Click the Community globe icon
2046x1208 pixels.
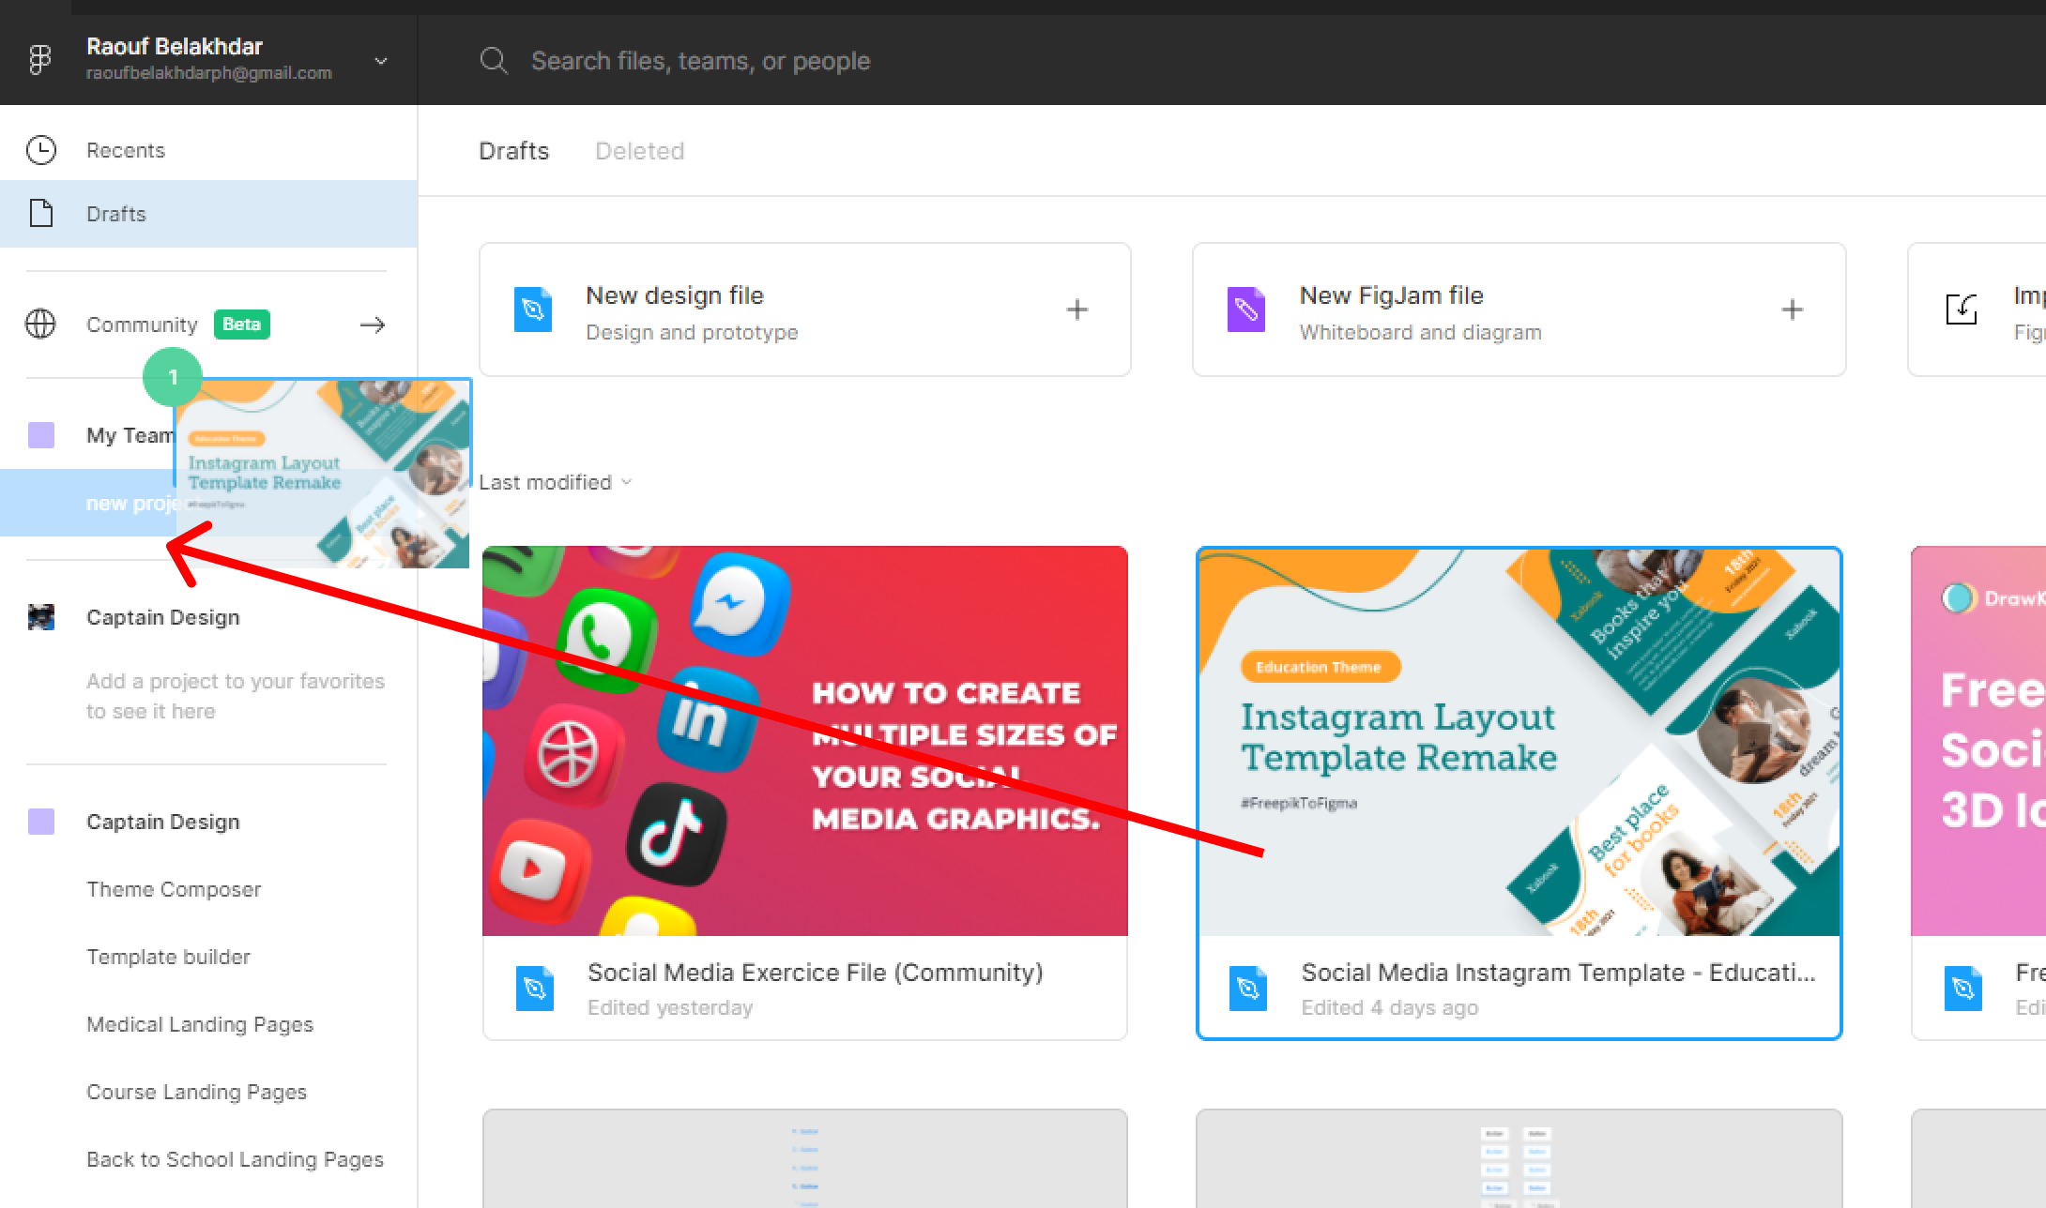pos(41,324)
